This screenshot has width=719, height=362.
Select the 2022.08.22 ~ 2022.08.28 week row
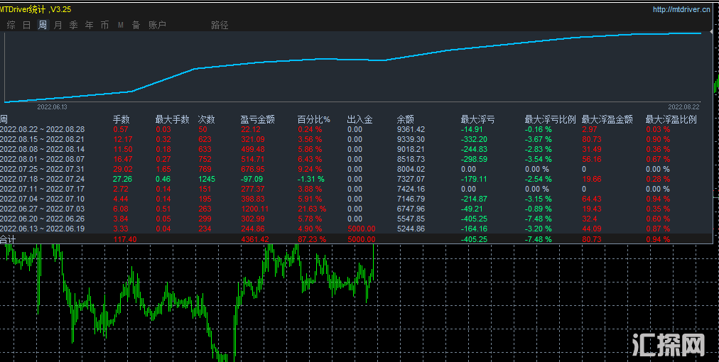click(43, 130)
